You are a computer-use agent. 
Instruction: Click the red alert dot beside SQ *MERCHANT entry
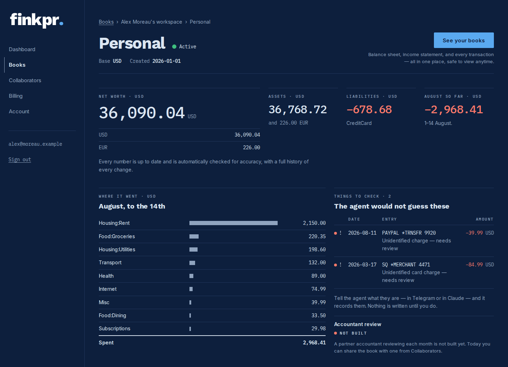(335, 265)
